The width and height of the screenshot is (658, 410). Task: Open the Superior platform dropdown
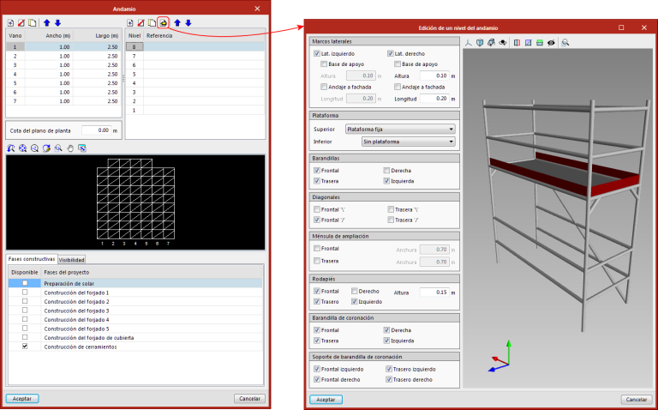point(398,129)
